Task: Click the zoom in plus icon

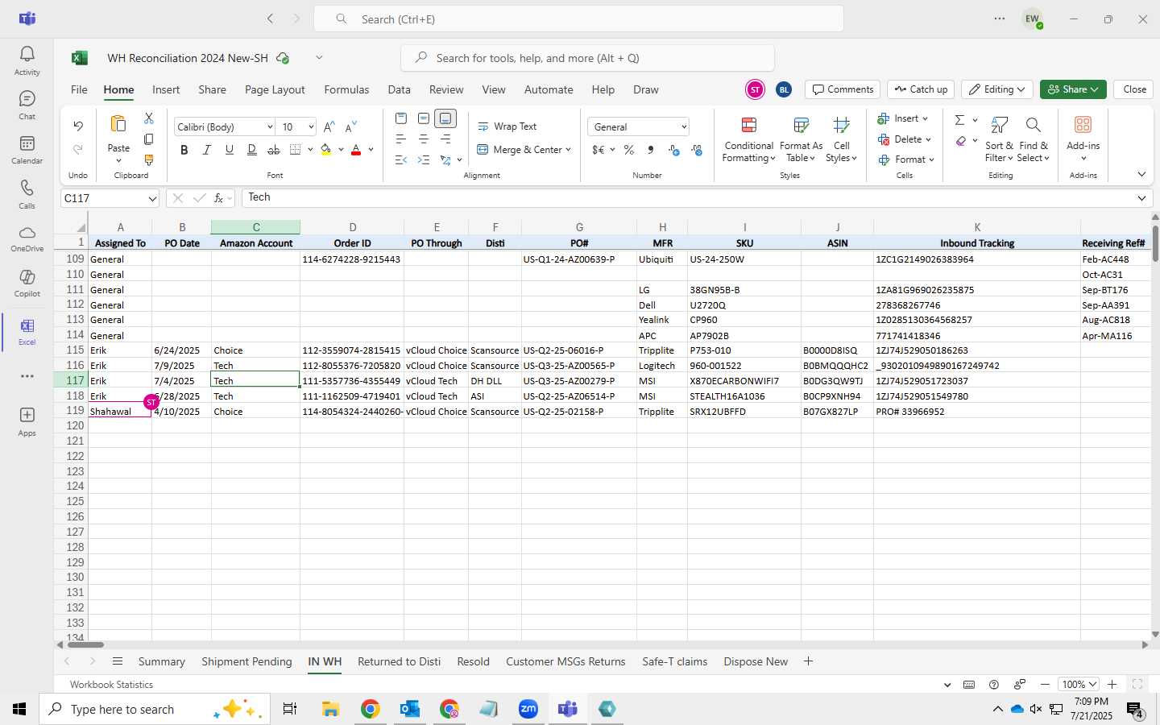Action: 1112,685
